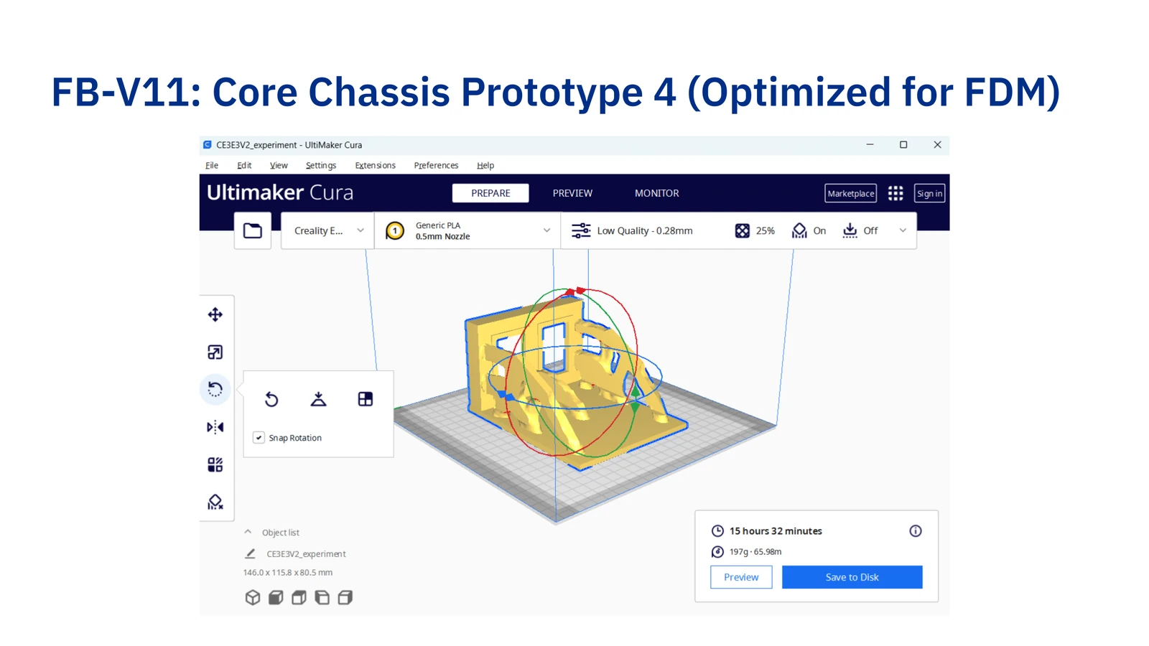Toggle the Snap Rotation checkbox
The width and height of the screenshot is (1149, 646).
259,437
